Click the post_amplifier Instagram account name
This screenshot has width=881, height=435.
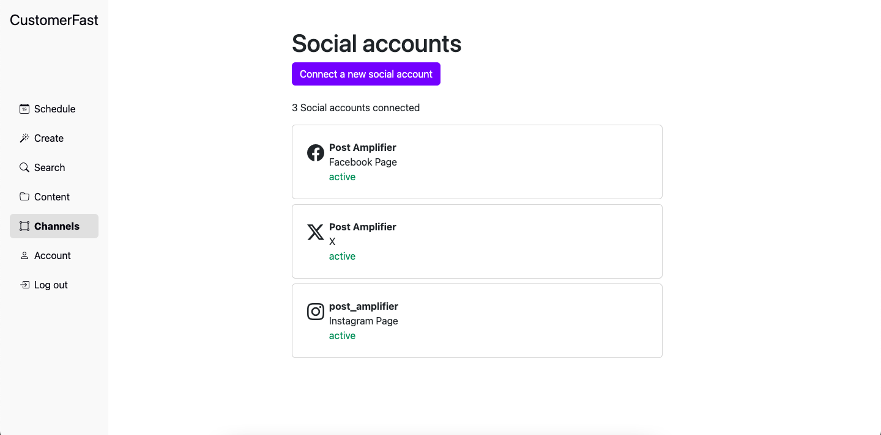point(363,306)
